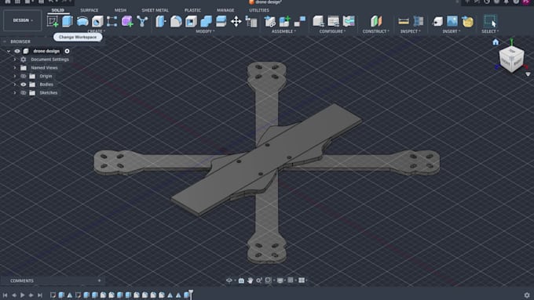Open the ASSEMBLE menu dropdown
This screenshot has height=300, width=534.
[x=283, y=31]
